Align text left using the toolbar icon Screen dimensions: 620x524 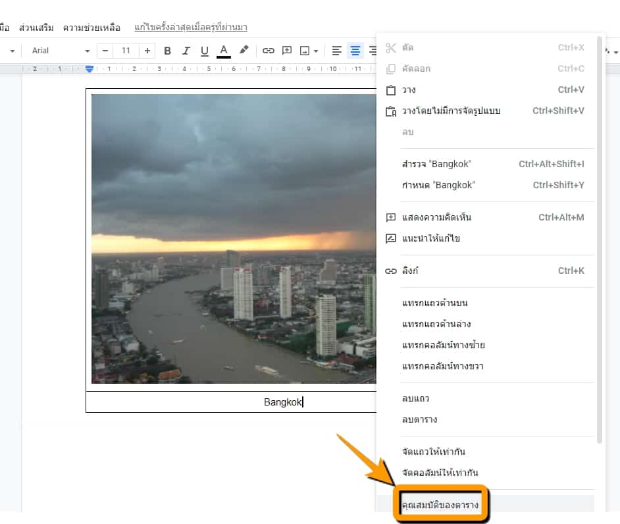point(337,51)
